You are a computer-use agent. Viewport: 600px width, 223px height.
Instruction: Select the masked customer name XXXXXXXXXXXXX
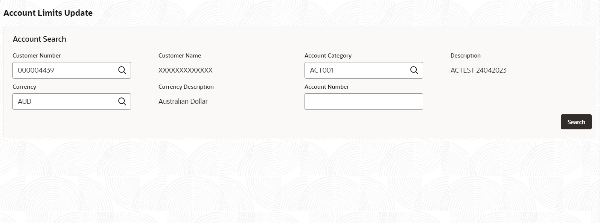(x=186, y=70)
